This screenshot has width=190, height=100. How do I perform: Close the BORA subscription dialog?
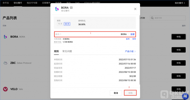click(135, 9)
